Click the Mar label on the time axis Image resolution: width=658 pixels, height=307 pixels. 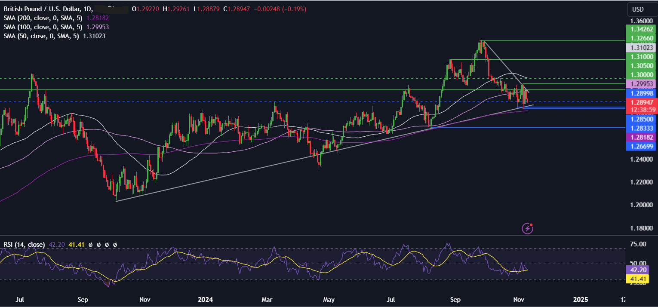pyautogui.click(x=267, y=299)
